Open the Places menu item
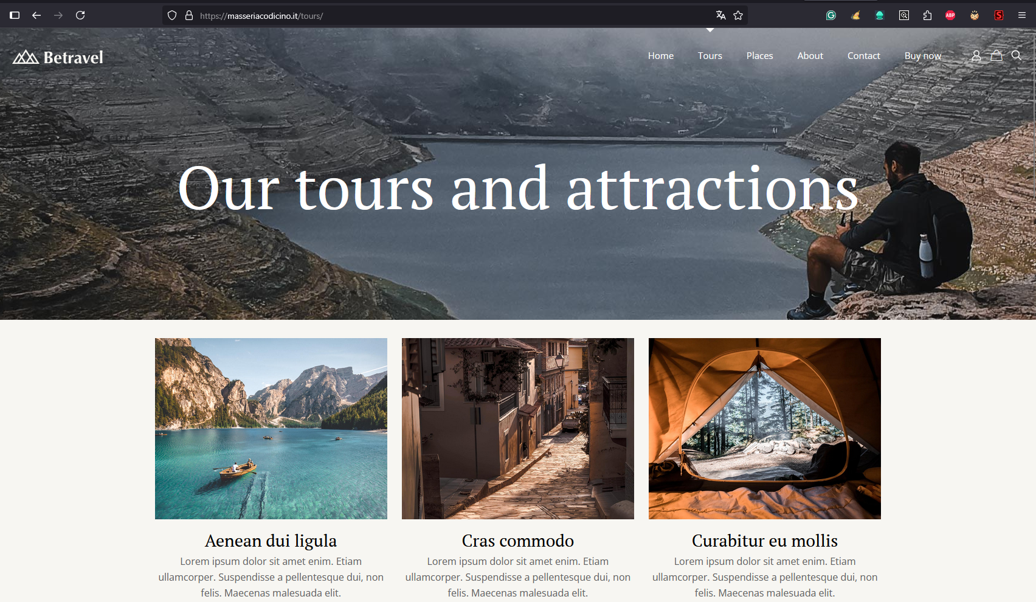This screenshot has width=1036, height=602. [x=759, y=55]
